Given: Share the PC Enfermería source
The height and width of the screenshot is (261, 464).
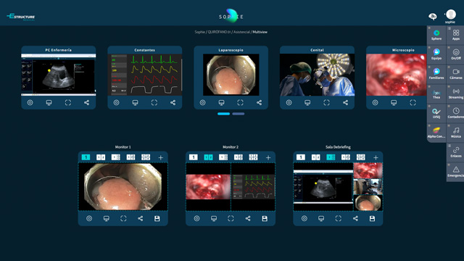Looking at the screenshot, I should tap(86, 103).
